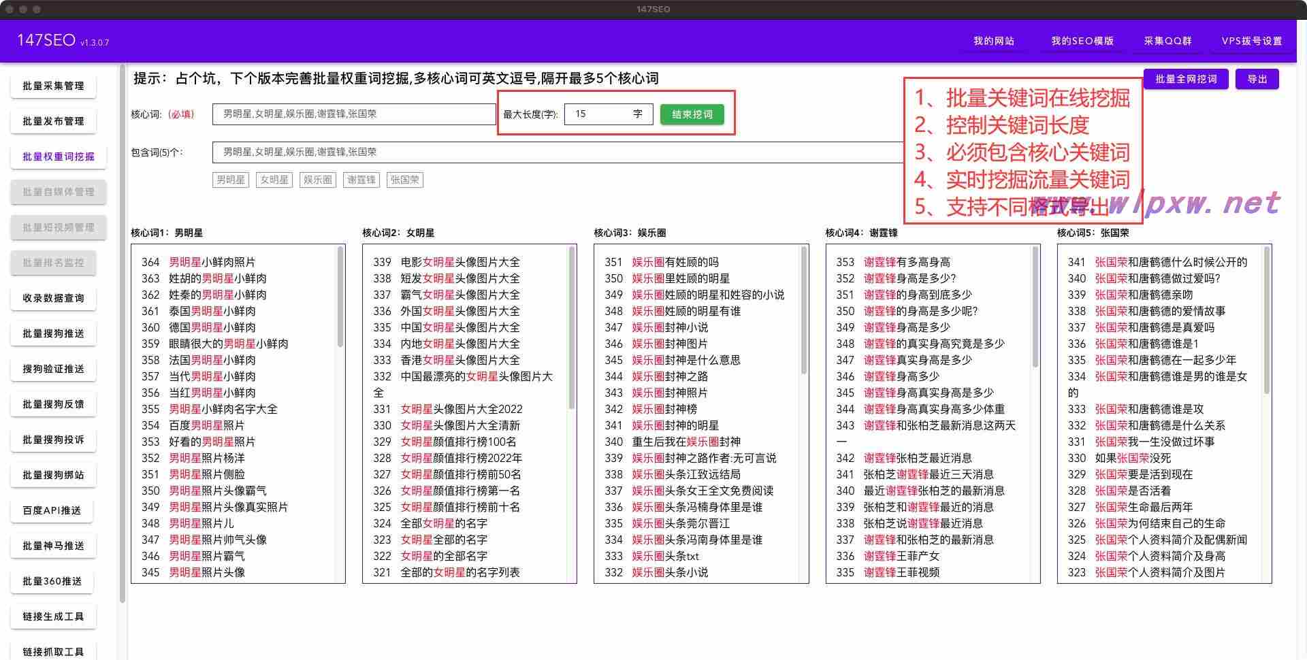This screenshot has height=660, width=1307.
Task: Open 批量神马推送 in the sidebar
Action: point(53,546)
